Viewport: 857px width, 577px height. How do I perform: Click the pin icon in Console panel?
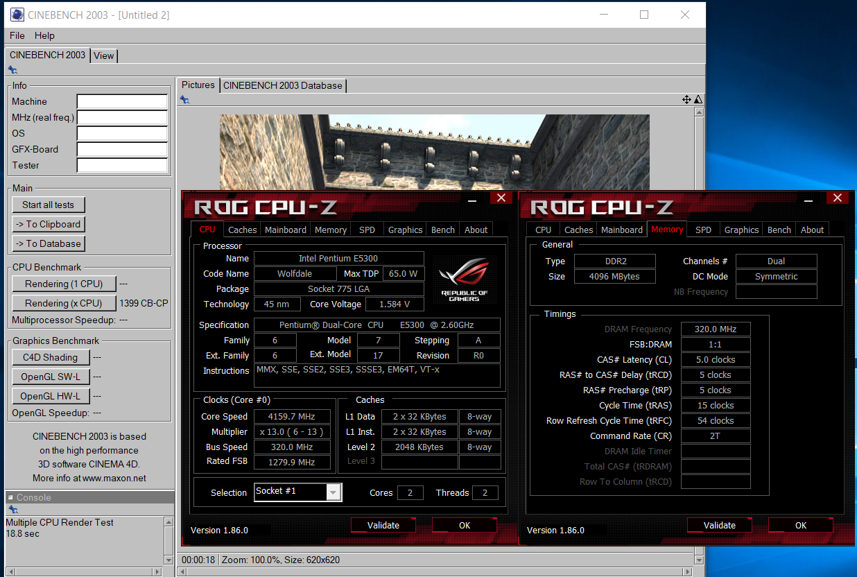12,510
